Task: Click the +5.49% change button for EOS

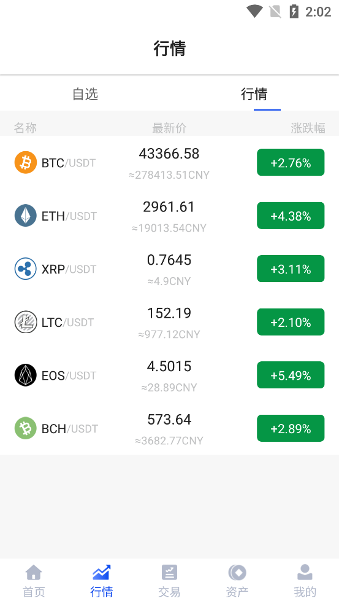Action: point(291,375)
